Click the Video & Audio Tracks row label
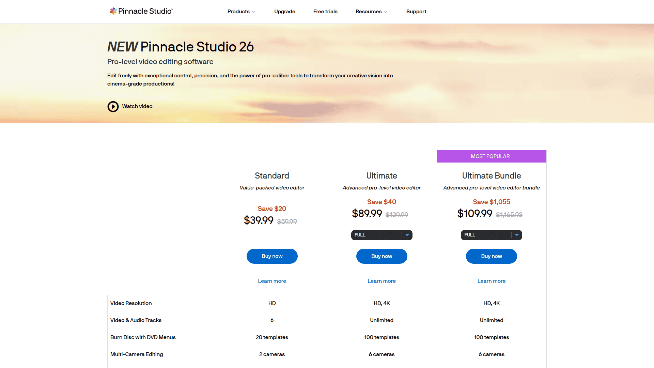Viewport: 654px width, 368px height. pyautogui.click(x=136, y=320)
